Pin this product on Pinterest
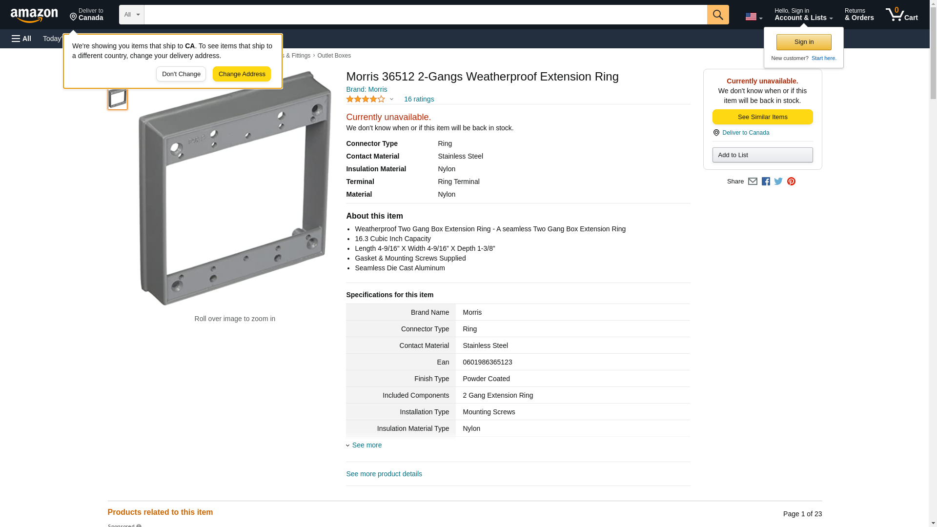The image size is (937, 527). 791,182
